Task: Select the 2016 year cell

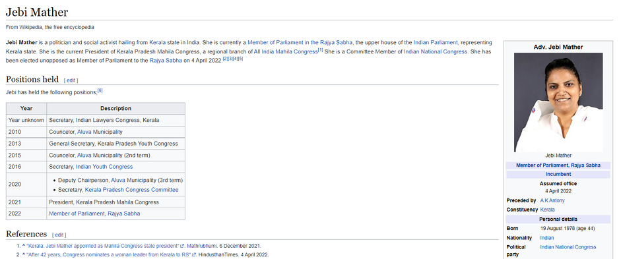Action: point(26,167)
